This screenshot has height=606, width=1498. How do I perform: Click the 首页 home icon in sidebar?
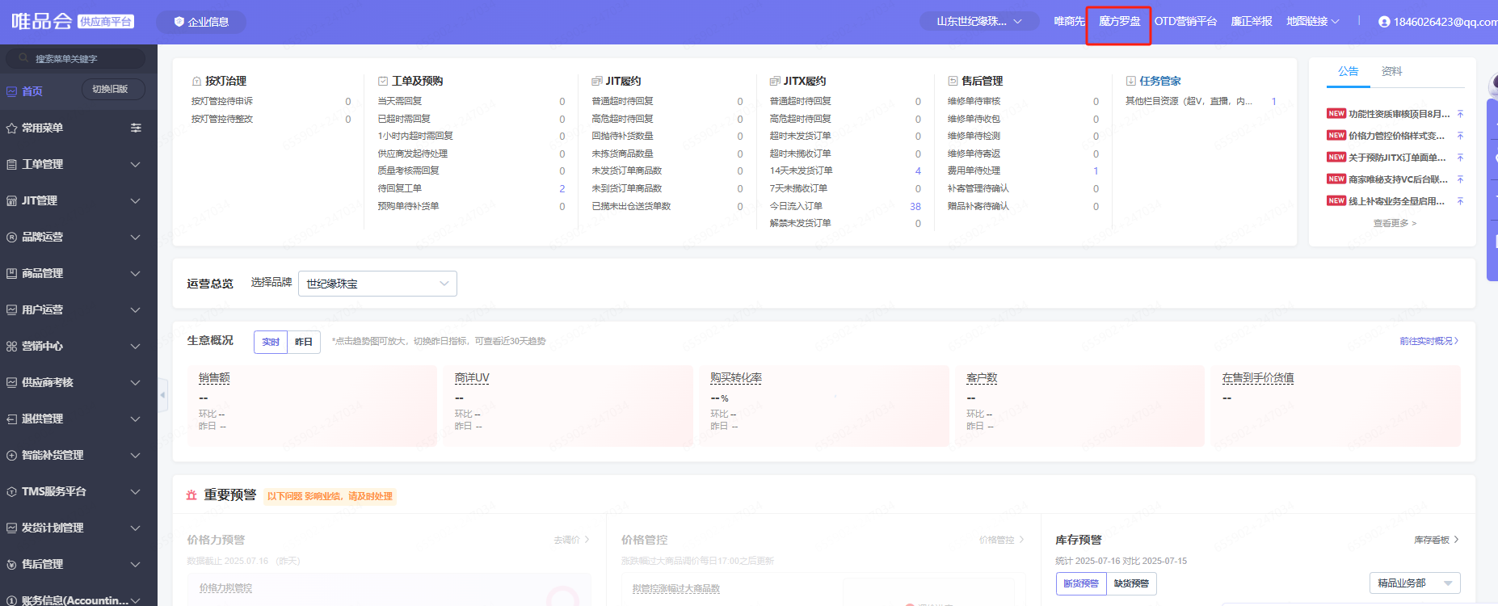click(11, 91)
